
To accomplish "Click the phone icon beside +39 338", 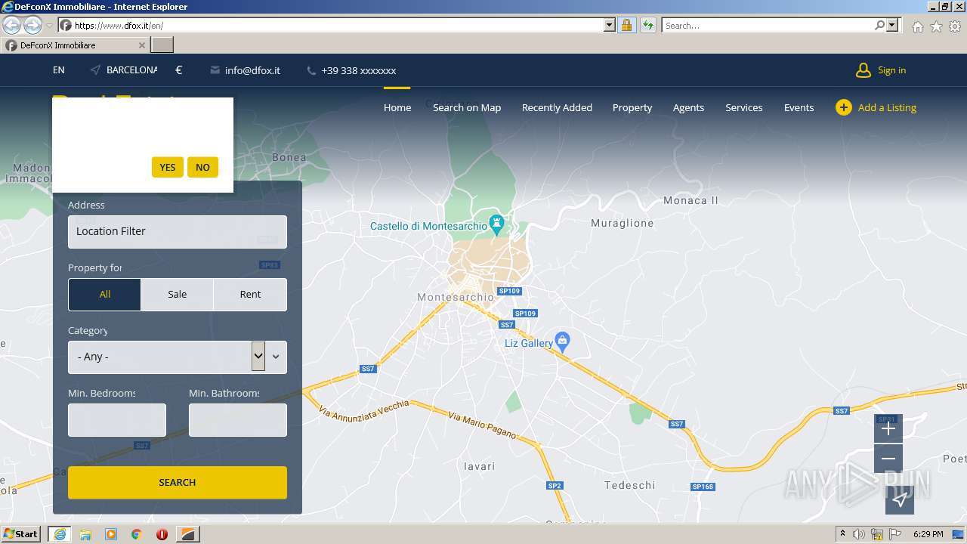I will coord(311,70).
